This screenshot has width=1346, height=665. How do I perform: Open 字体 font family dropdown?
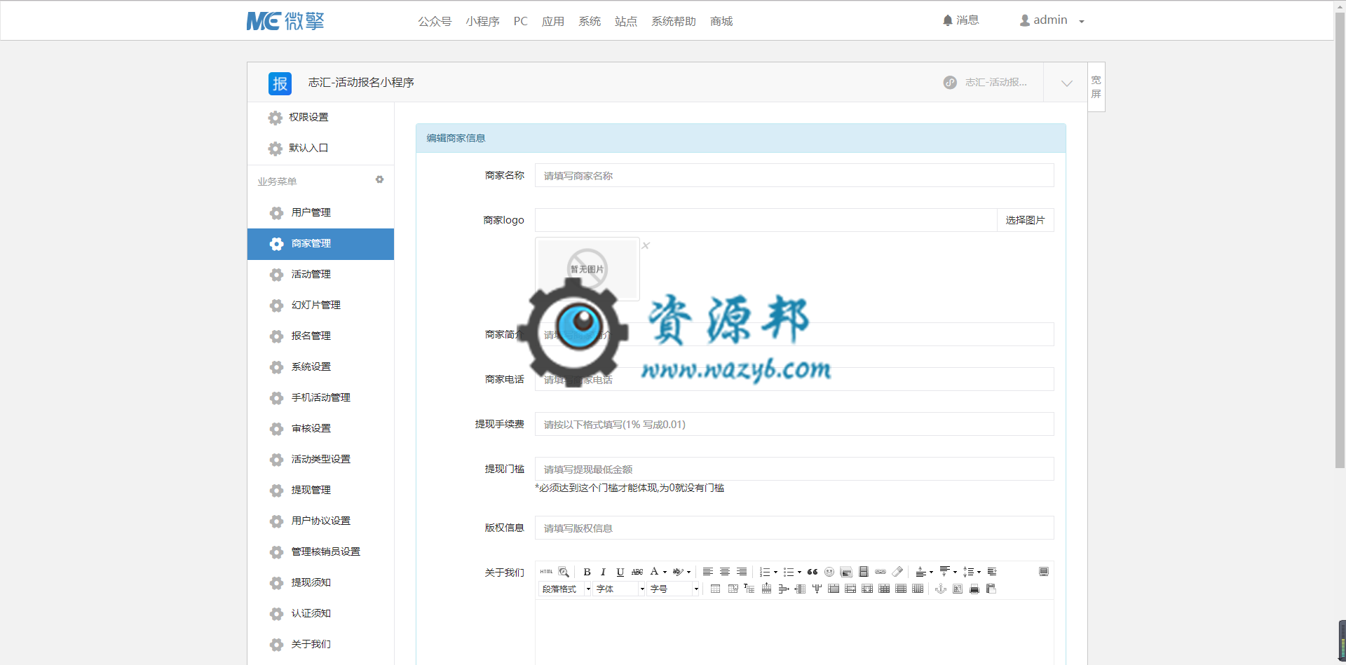tap(620, 589)
